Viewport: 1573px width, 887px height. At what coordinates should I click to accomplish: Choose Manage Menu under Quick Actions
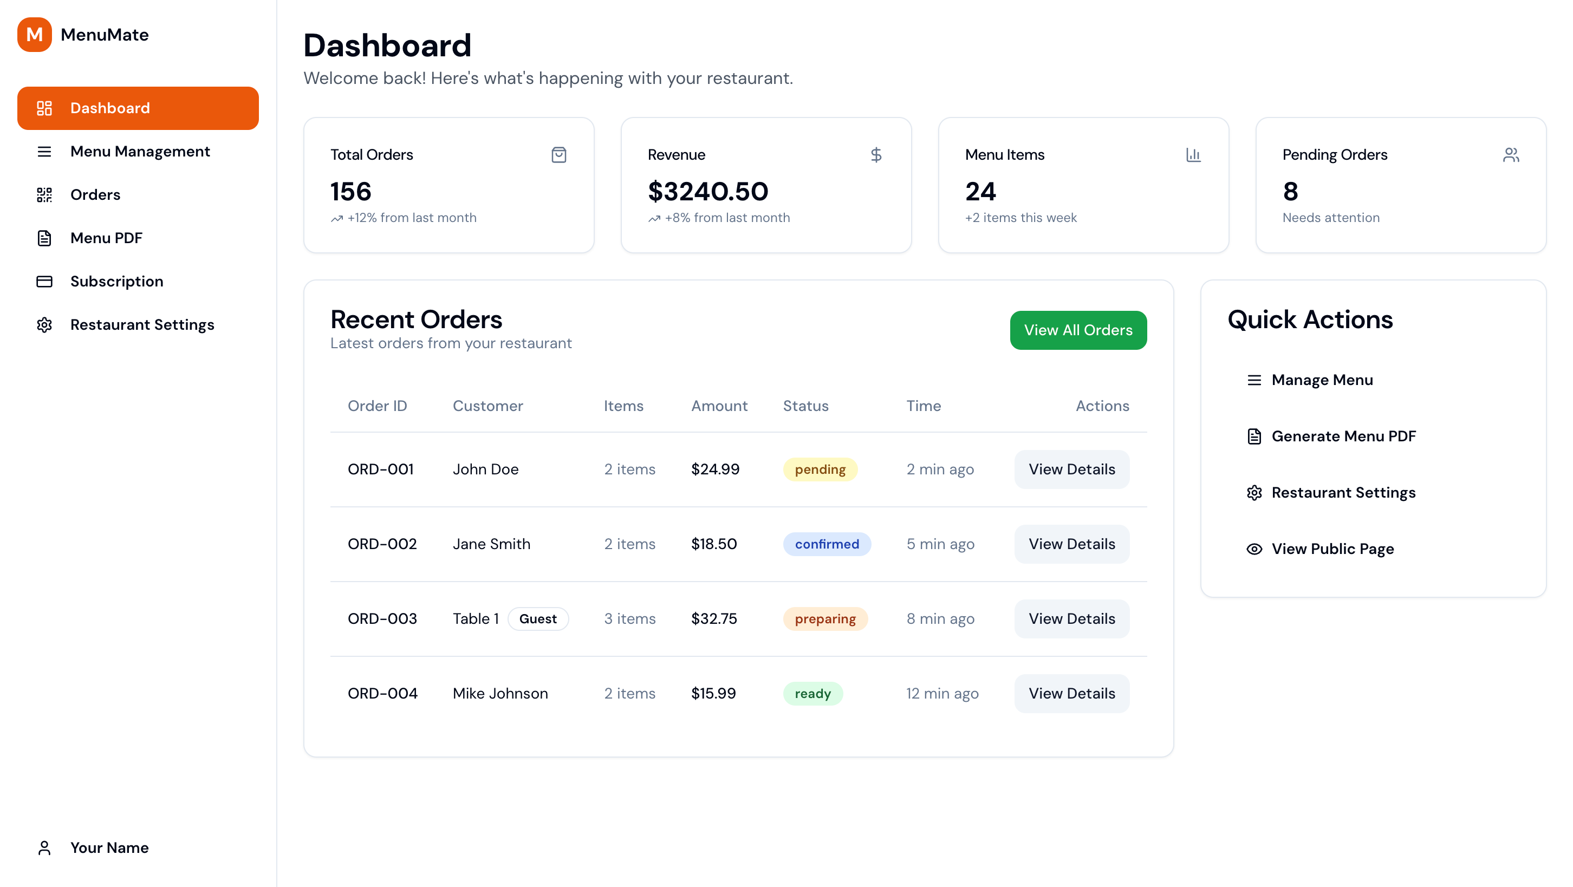1322,380
